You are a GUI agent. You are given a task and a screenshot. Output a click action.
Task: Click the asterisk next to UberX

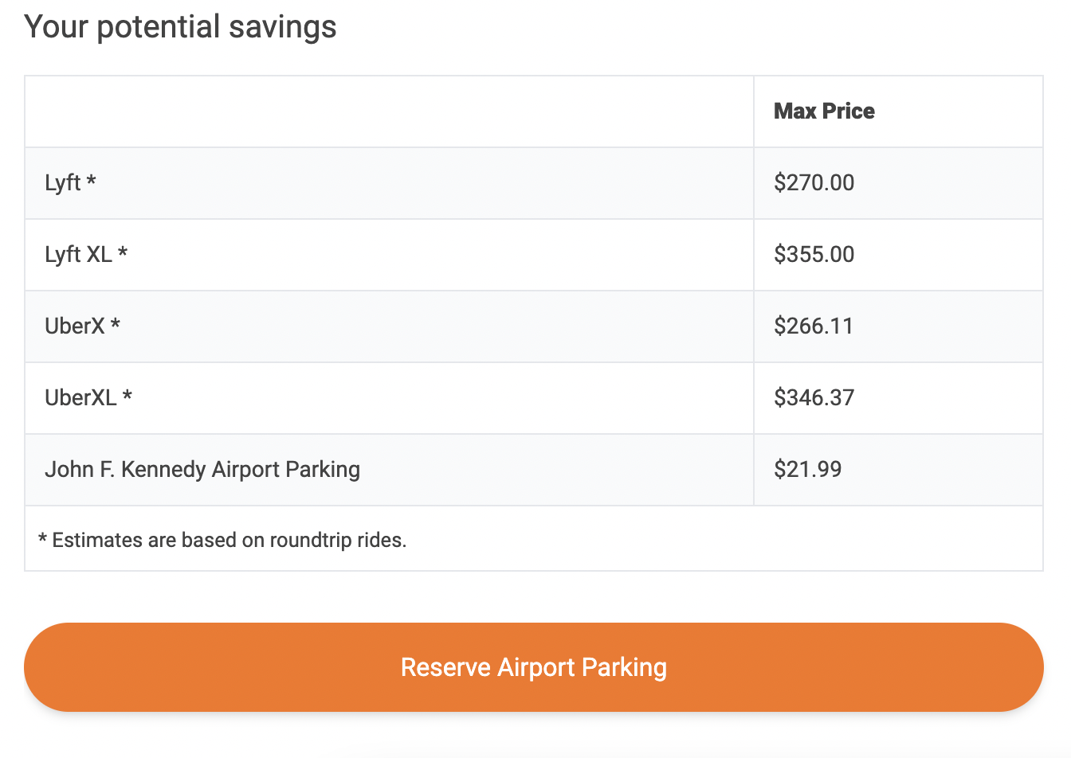click(x=115, y=324)
